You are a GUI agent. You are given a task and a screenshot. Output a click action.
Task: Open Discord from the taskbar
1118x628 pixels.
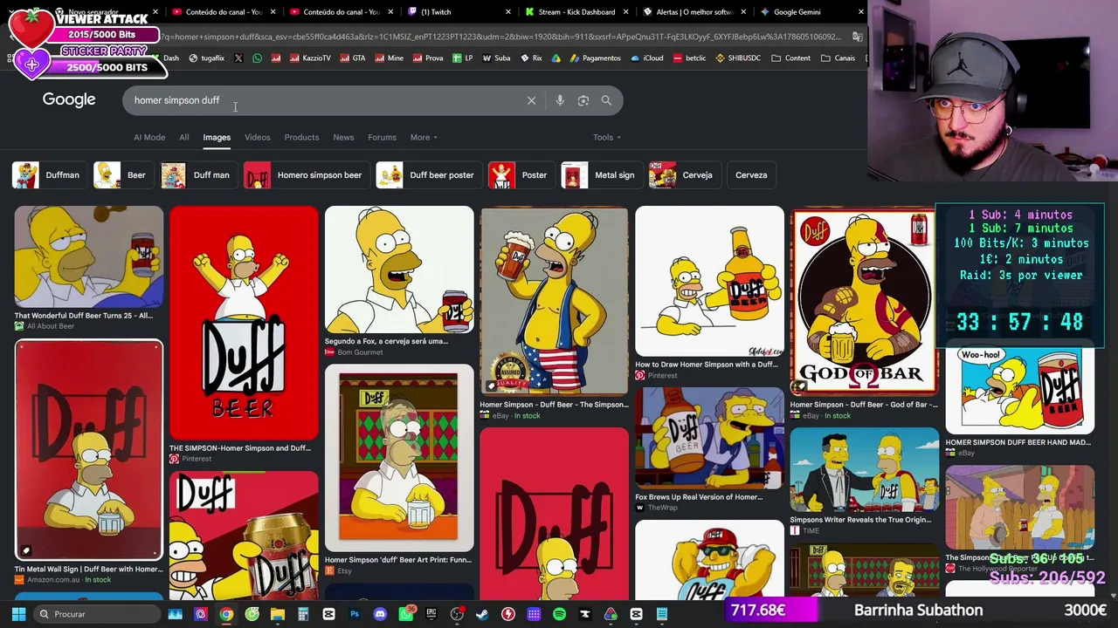pos(380,614)
